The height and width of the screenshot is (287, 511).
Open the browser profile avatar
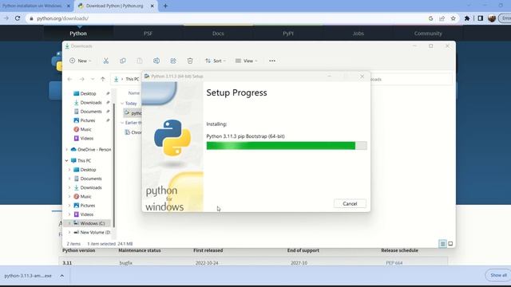point(492,18)
